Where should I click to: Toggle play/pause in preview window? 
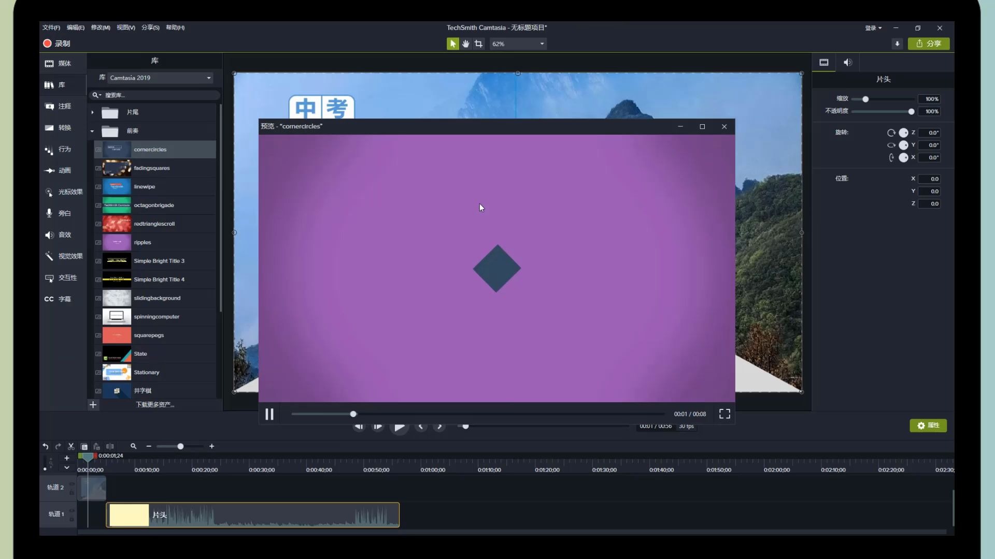click(x=269, y=413)
